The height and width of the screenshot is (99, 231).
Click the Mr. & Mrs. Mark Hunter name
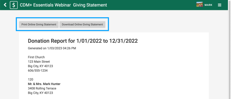(x=44, y=84)
